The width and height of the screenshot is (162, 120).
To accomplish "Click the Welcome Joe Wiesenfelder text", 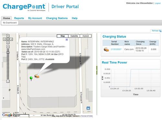I will [139, 3].
